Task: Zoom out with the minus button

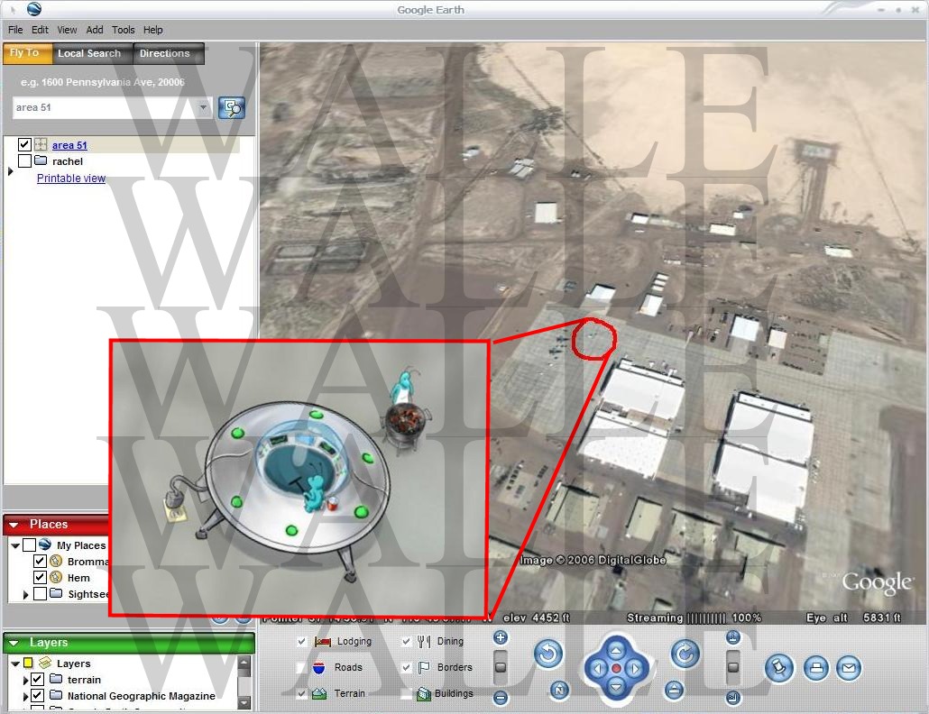Action: [501, 698]
